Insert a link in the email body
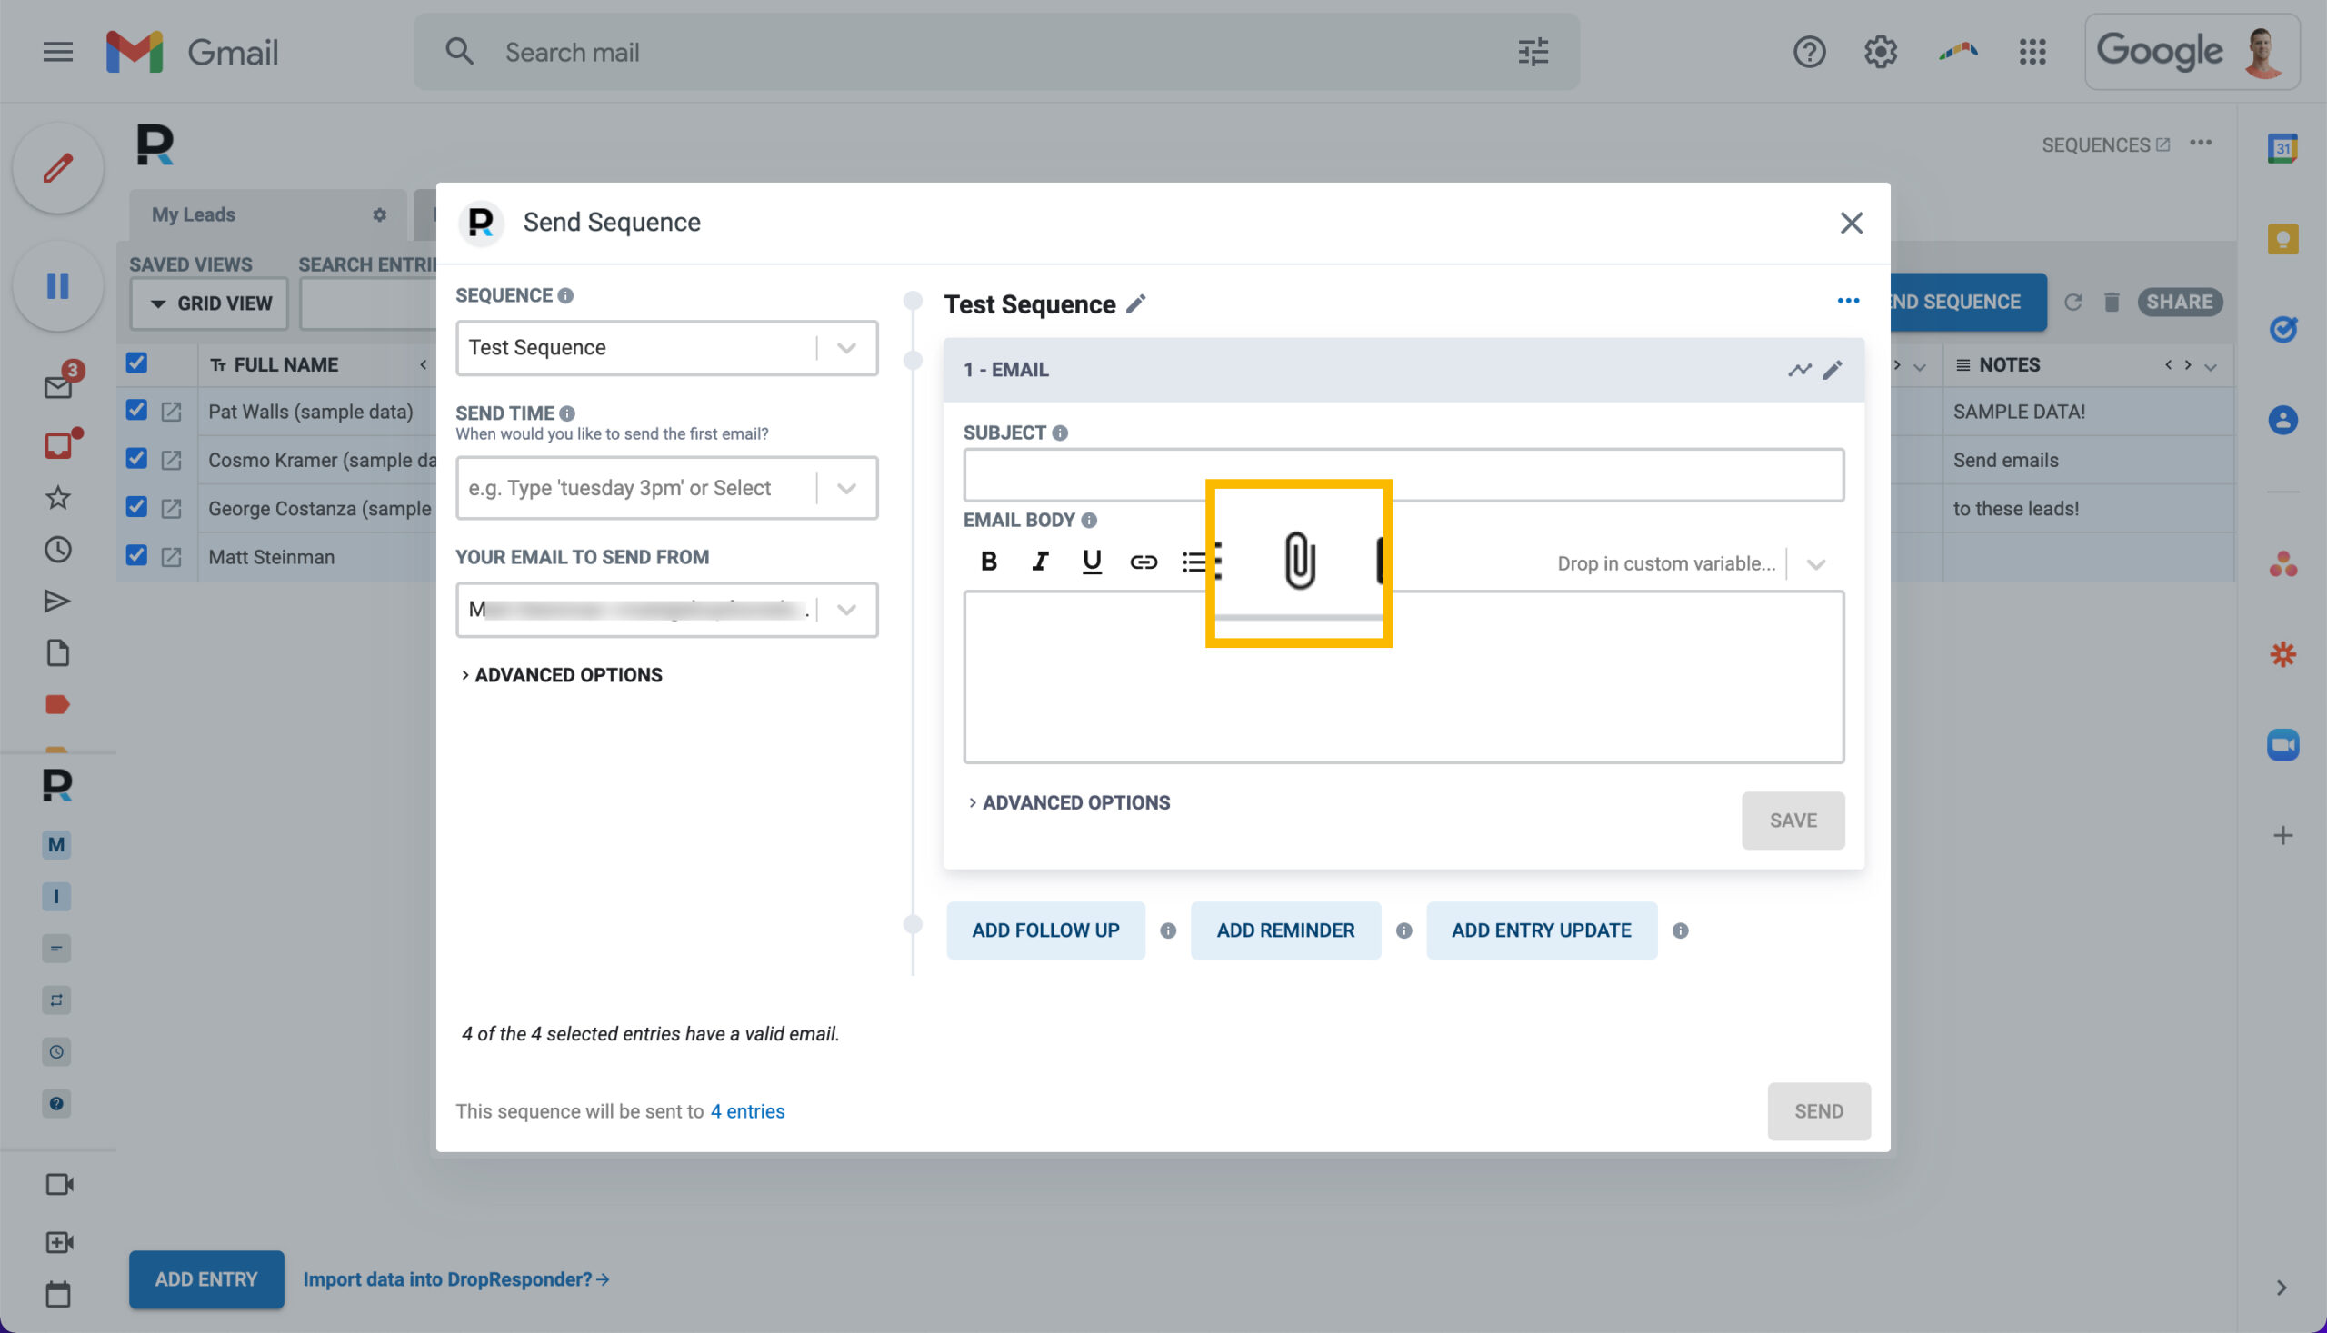The image size is (2327, 1333). pyautogui.click(x=1143, y=562)
